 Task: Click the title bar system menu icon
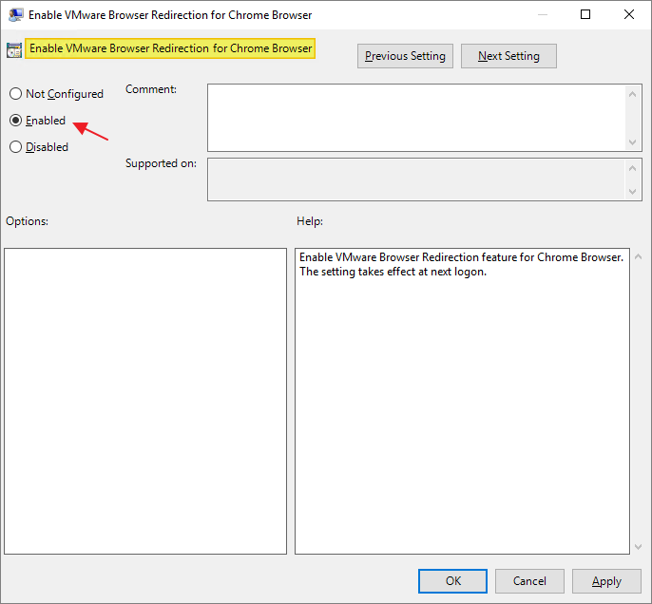pyautogui.click(x=16, y=15)
